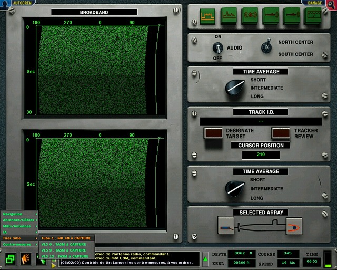Image resolution: width=337 pixels, height=270 pixels.
Task: Click the DEPTH readout 0062 ft
Action: (242, 254)
